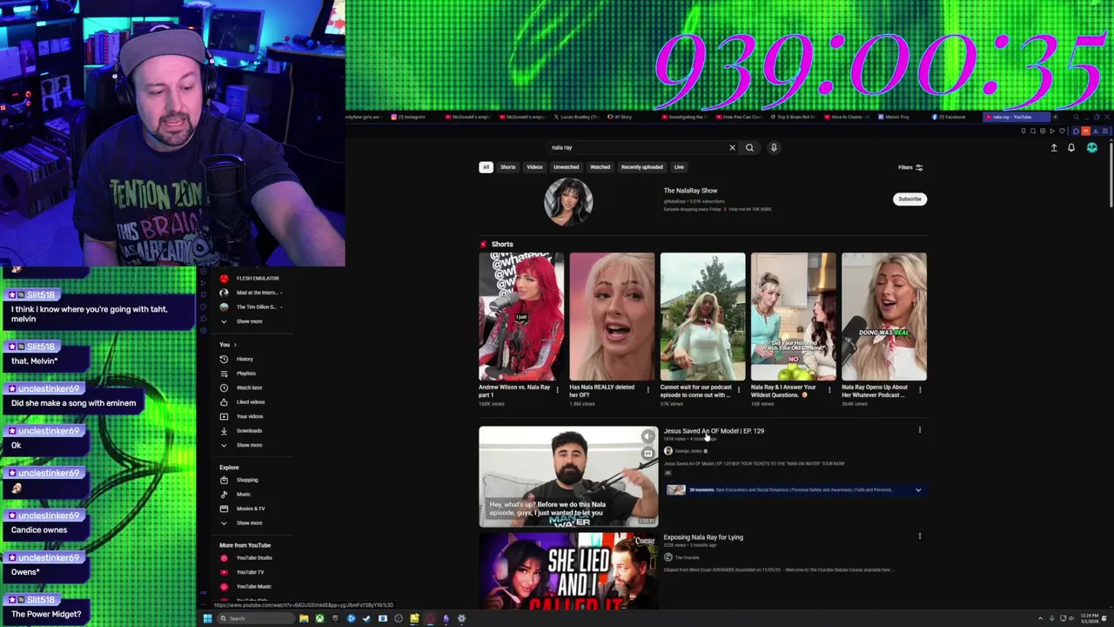The width and height of the screenshot is (1114, 627).
Task: Expand Show more below Downloads
Action: 249,445
